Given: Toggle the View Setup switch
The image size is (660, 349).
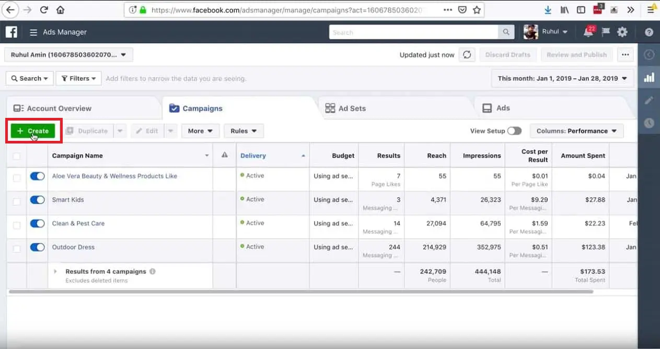Looking at the screenshot, I should point(514,131).
